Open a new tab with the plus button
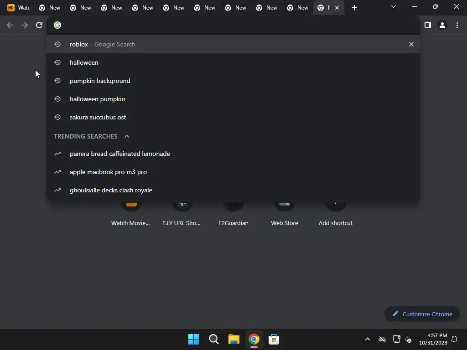 [x=354, y=8]
